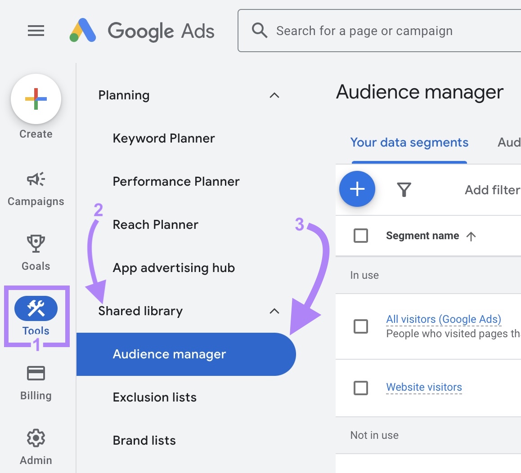Click the Google Ads logo
The width and height of the screenshot is (521, 473).
click(x=142, y=31)
